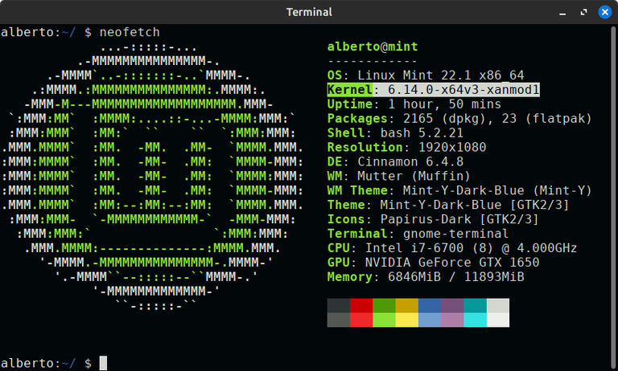Click the Terminal title bar text

(x=309, y=12)
